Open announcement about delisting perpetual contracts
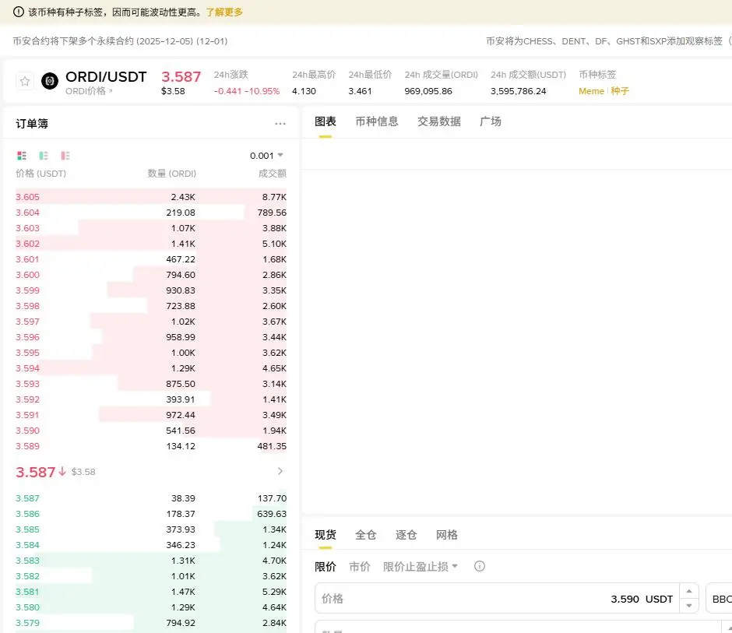The width and height of the screenshot is (732, 633). 120,41
